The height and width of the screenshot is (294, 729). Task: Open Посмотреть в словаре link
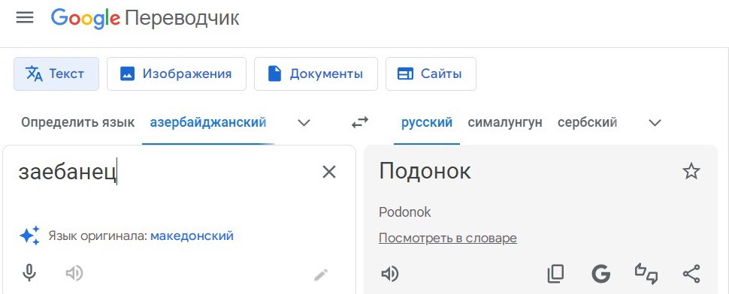448,238
